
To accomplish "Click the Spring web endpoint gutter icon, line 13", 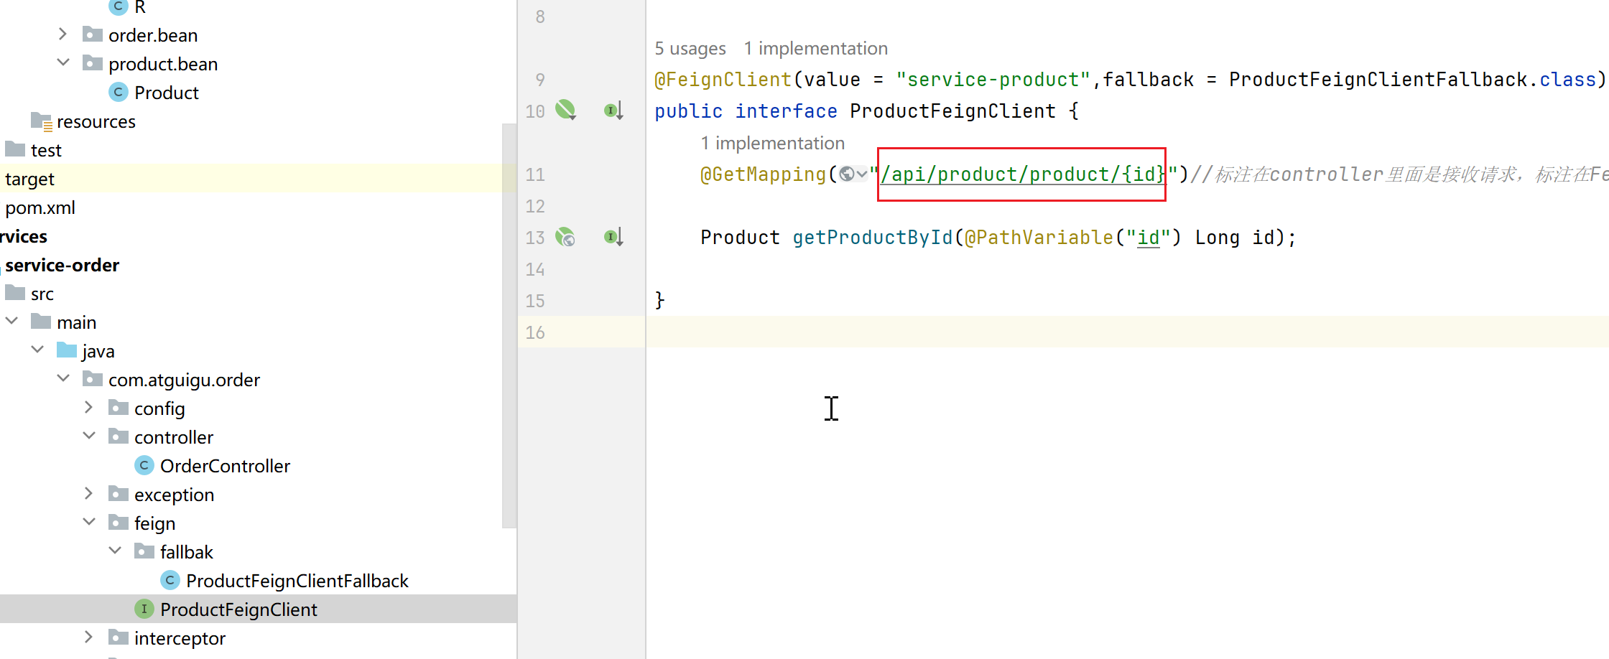I will click(x=565, y=237).
